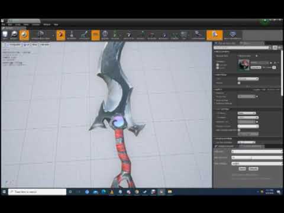Image resolution: width=284 pixels, height=213 pixels.
Task: Toggle the Tangents toolbar icon
Action: coord(152,35)
